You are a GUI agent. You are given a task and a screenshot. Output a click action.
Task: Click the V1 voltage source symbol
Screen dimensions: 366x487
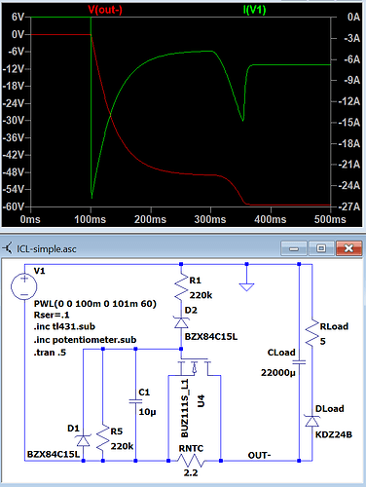pyautogui.click(x=24, y=286)
